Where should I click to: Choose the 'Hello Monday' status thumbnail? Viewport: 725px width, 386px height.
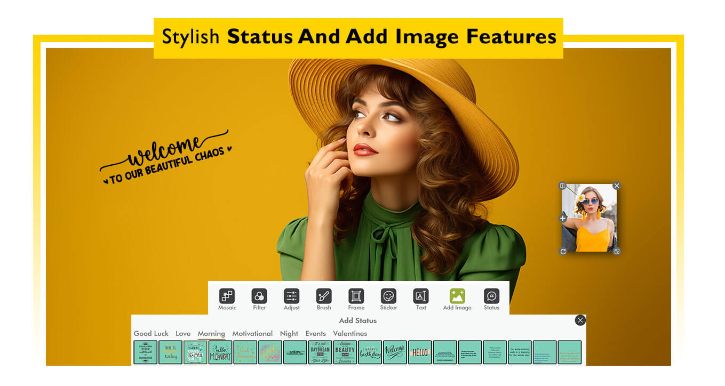pos(220,352)
